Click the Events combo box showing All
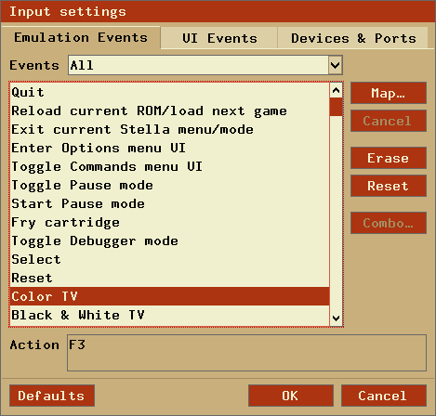 coord(205,65)
